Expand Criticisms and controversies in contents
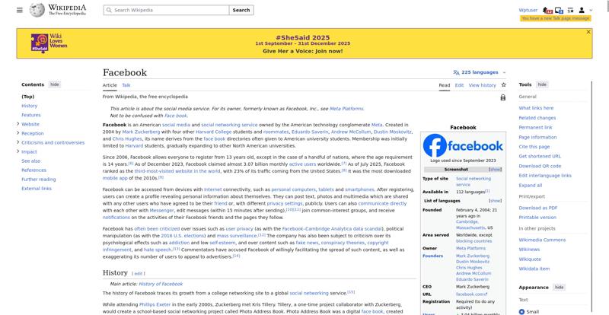Screen dimensions: 609x315 (x=18, y=142)
